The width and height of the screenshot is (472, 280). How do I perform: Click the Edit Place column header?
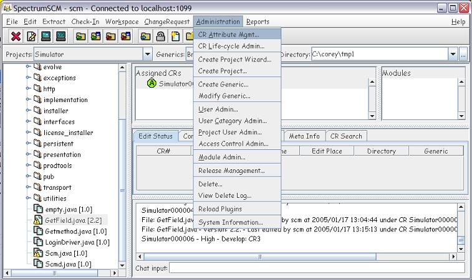coord(327,151)
